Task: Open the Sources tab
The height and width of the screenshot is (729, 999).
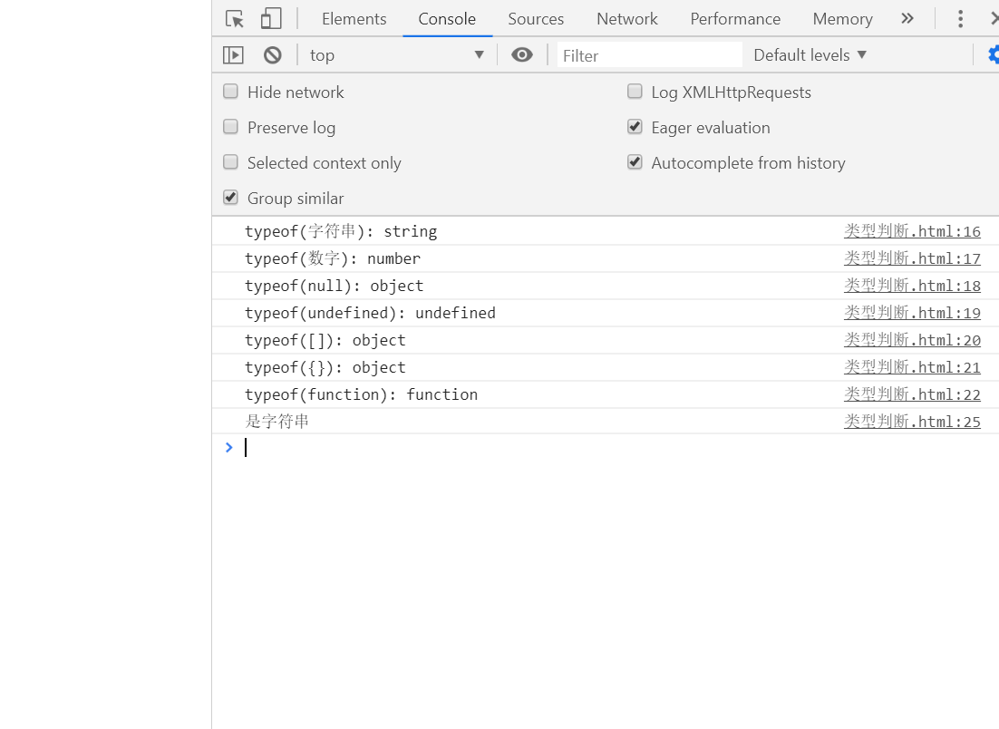Action: pyautogui.click(x=536, y=19)
